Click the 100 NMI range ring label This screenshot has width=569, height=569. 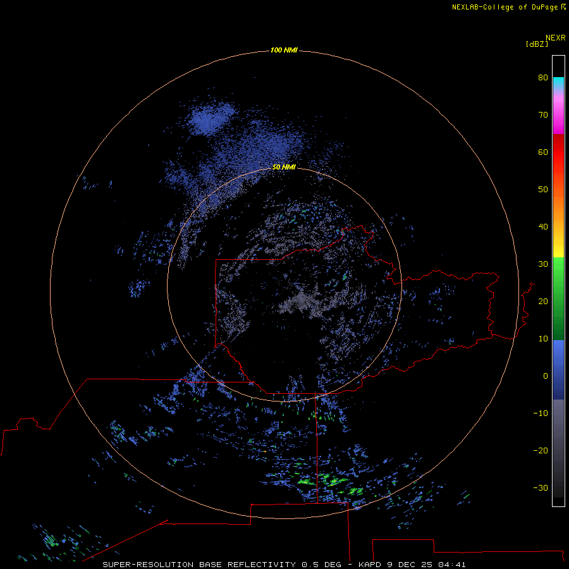point(284,50)
